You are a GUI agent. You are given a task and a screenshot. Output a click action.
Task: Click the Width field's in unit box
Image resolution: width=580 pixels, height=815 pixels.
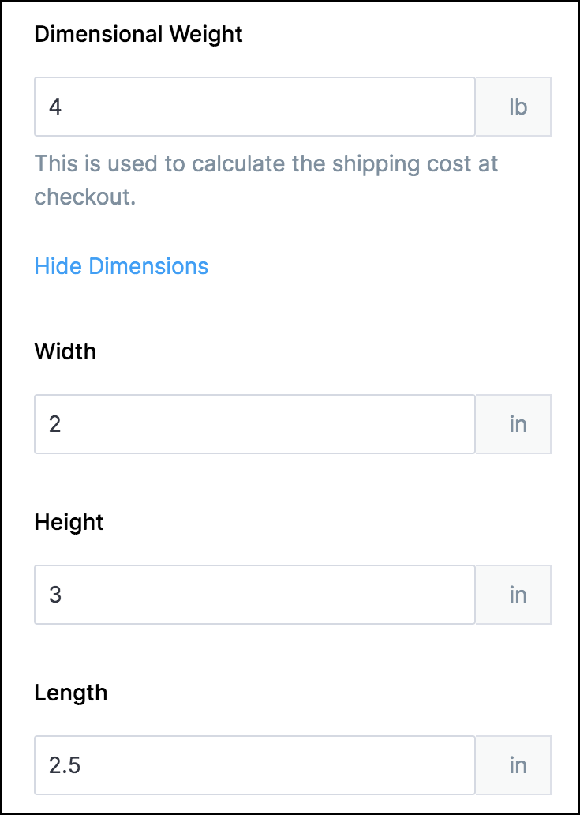[517, 424]
